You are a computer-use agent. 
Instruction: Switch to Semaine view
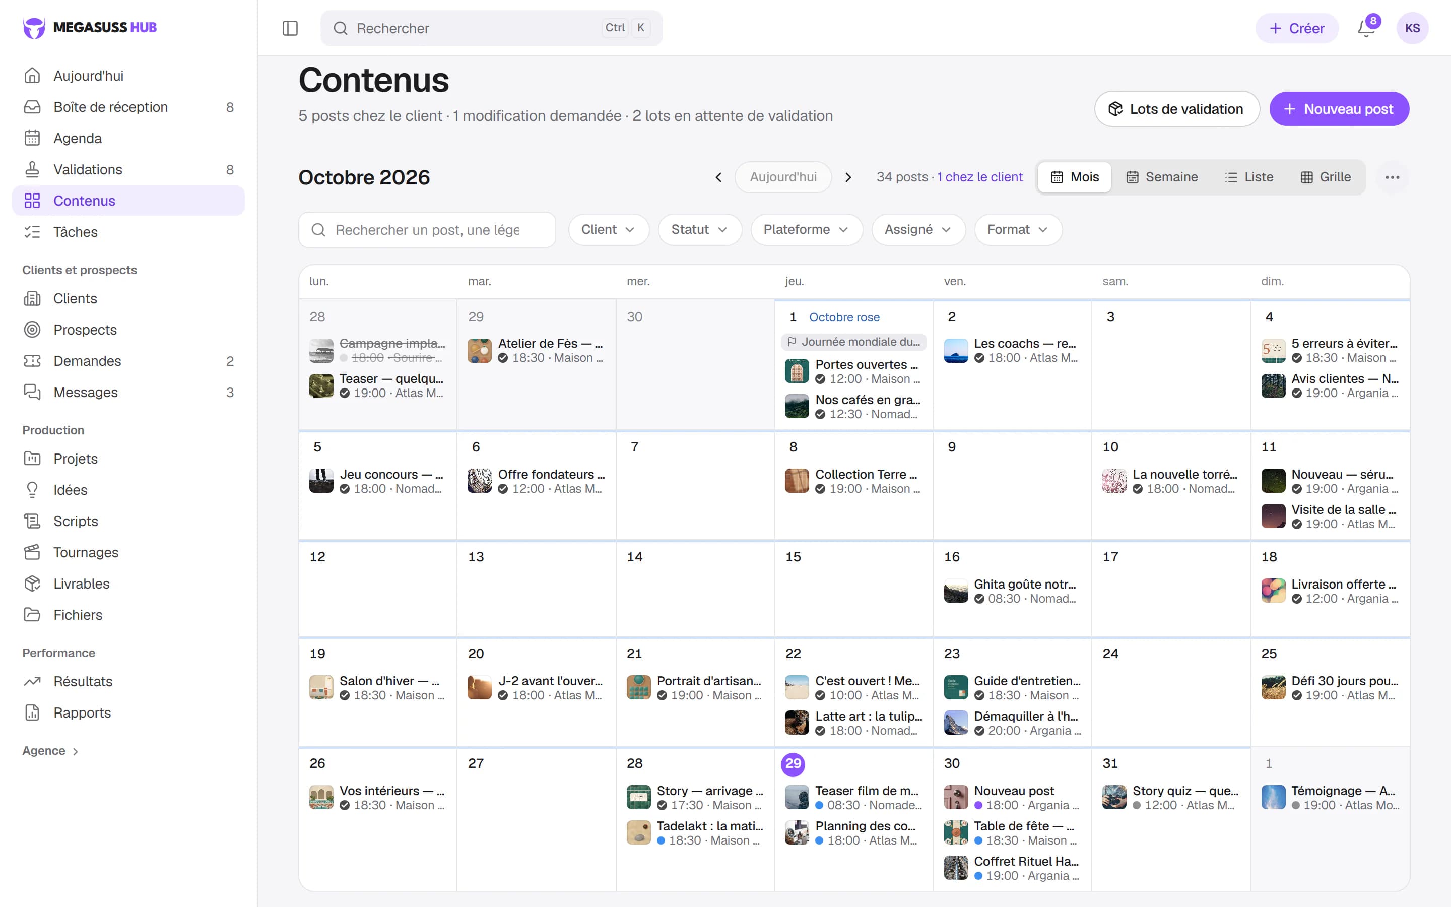(x=1161, y=177)
